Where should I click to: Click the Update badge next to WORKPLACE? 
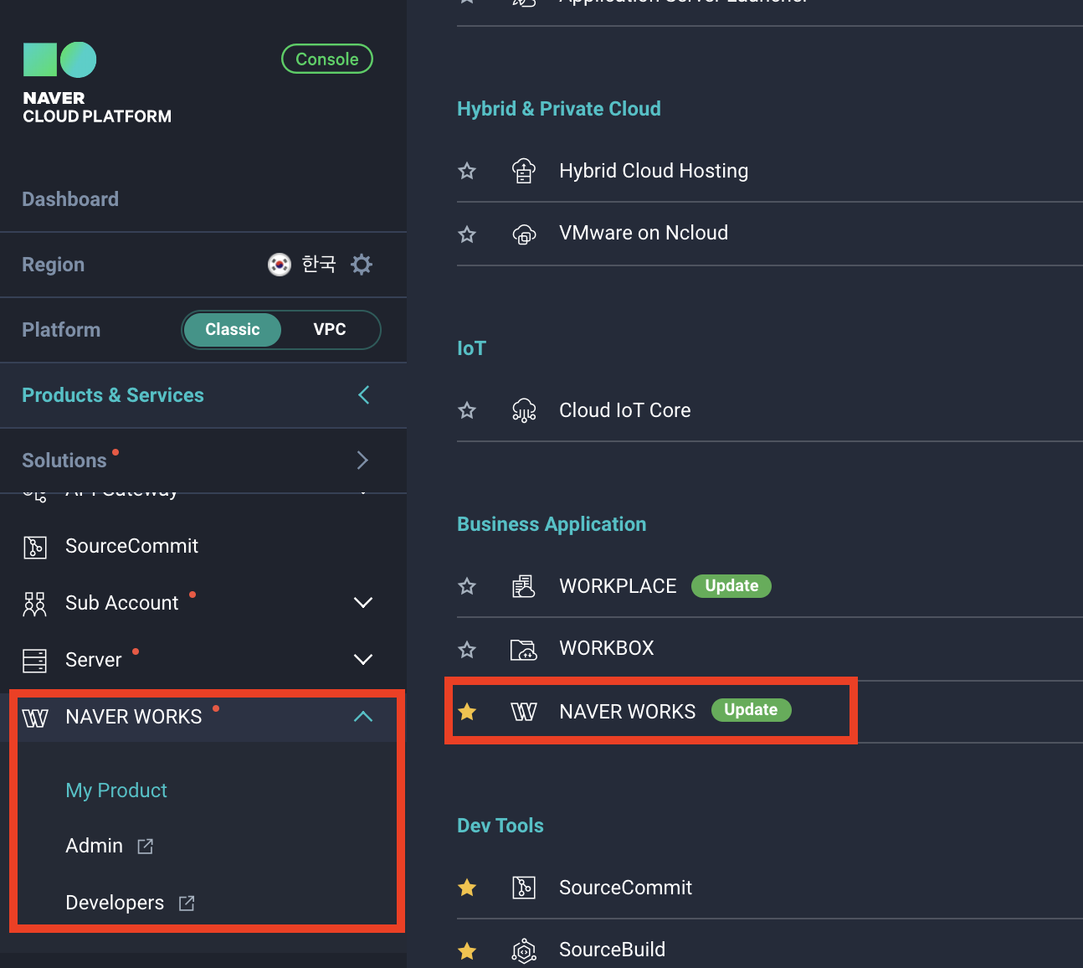coord(731,586)
